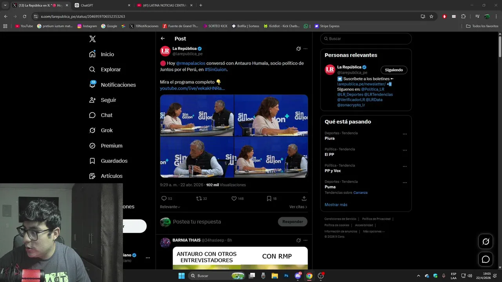Click the Grok icon on La República post
502x282 pixels.
298,49
